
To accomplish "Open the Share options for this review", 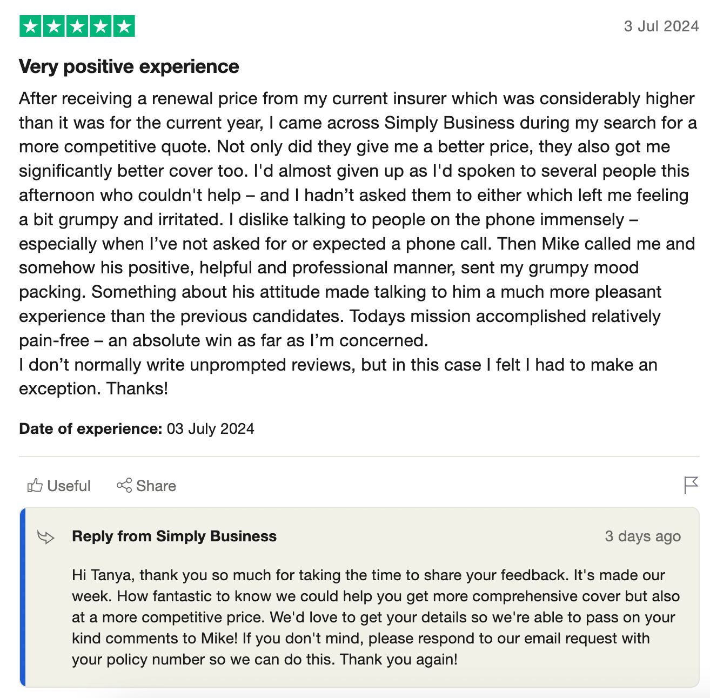I will tap(153, 486).
